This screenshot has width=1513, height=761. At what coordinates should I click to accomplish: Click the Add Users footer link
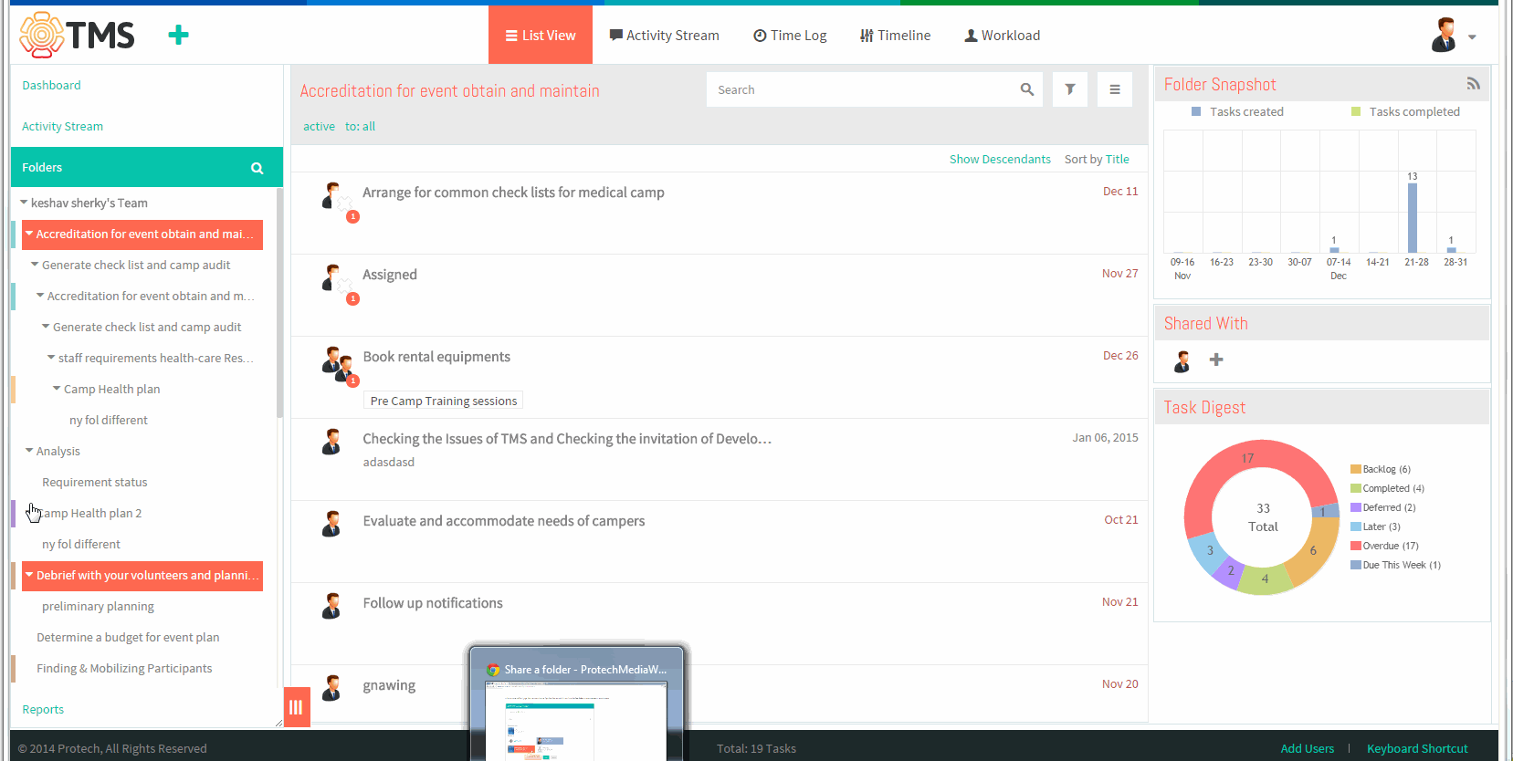click(x=1307, y=748)
